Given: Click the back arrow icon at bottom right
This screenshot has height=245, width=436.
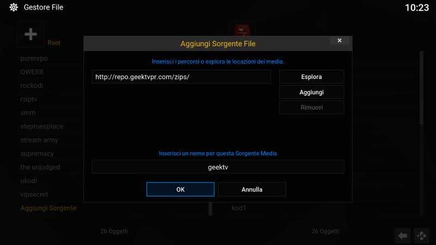Looking at the screenshot, I should tap(403, 236).
